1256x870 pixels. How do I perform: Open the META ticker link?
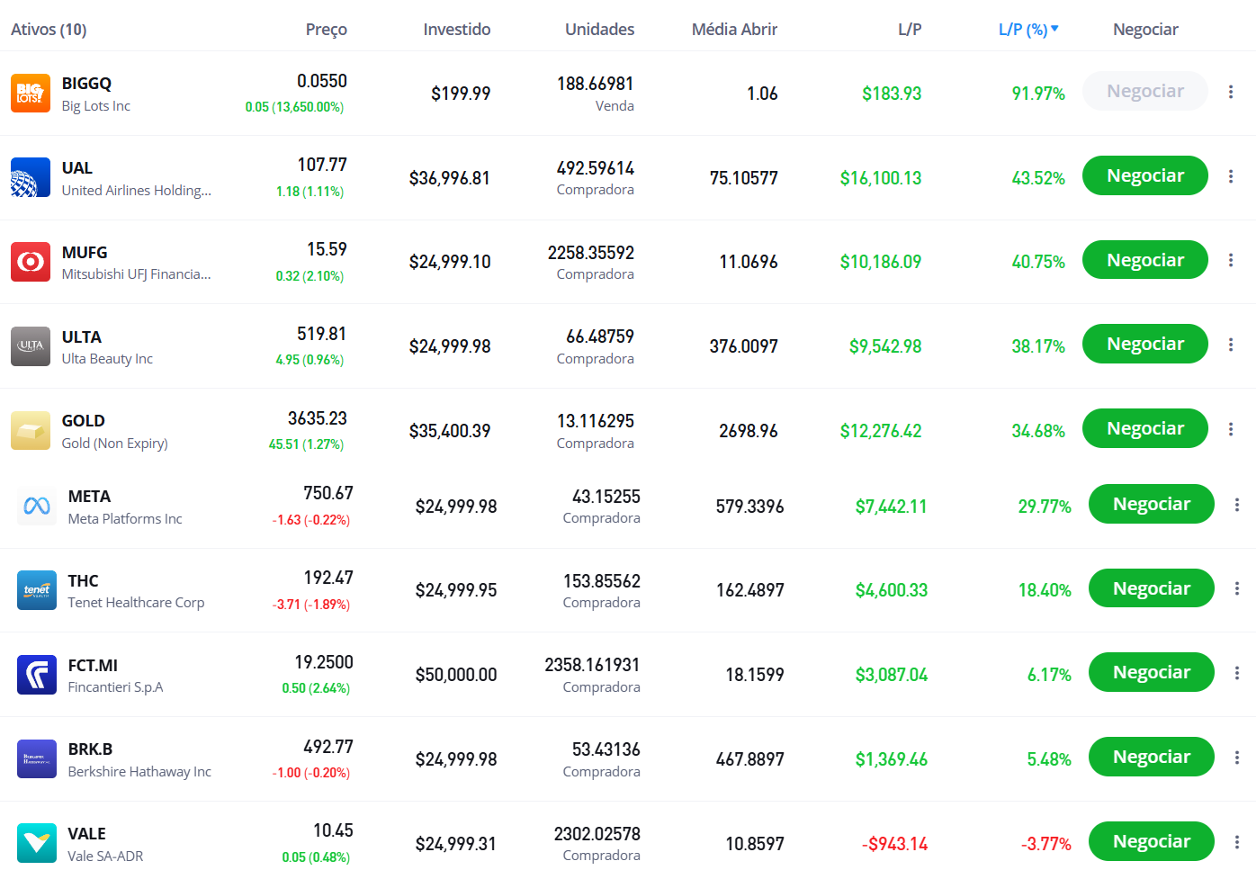pos(90,497)
